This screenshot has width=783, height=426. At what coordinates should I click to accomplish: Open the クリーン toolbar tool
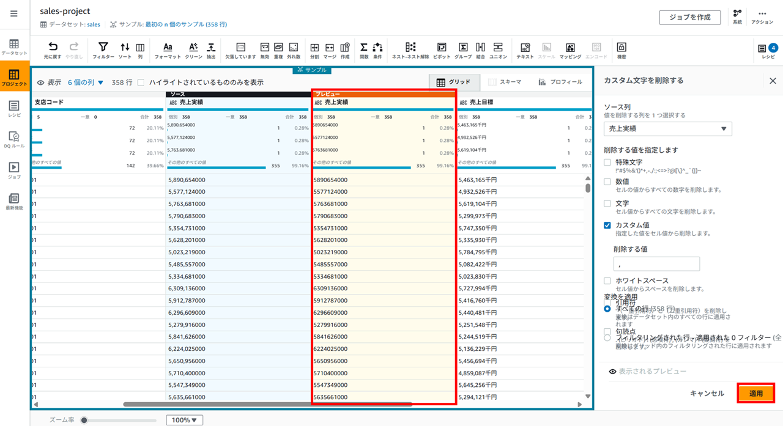(x=193, y=50)
